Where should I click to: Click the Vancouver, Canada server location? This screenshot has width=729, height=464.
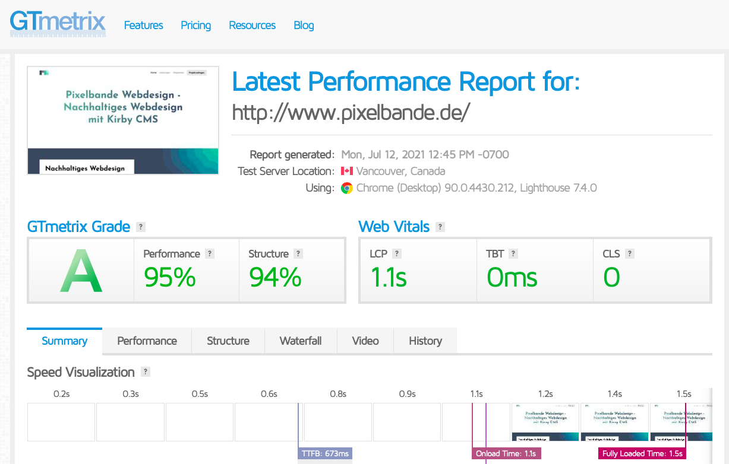click(x=400, y=171)
